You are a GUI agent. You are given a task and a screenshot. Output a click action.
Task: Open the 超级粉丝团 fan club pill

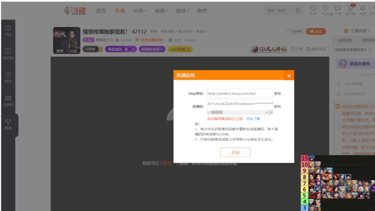click(x=152, y=49)
